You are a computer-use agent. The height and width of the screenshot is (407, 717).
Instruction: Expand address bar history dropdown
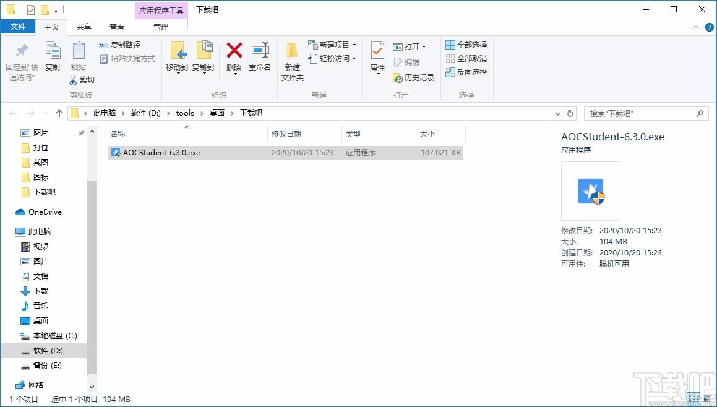pyautogui.click(x=558, y=113)
